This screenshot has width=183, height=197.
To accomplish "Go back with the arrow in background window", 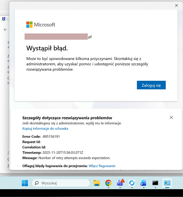I will pyautogui.click(x=5, y=30).
